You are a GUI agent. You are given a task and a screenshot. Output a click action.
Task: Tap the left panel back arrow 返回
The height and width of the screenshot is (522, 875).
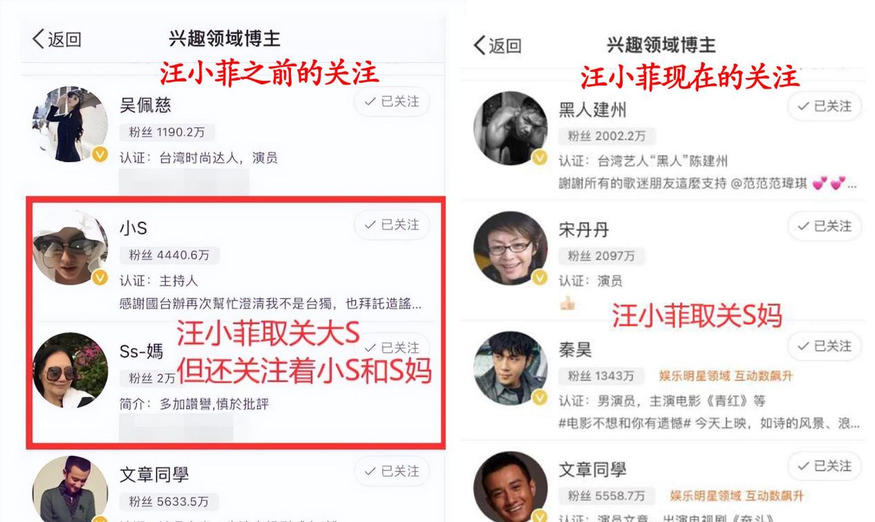pos(57,39)
